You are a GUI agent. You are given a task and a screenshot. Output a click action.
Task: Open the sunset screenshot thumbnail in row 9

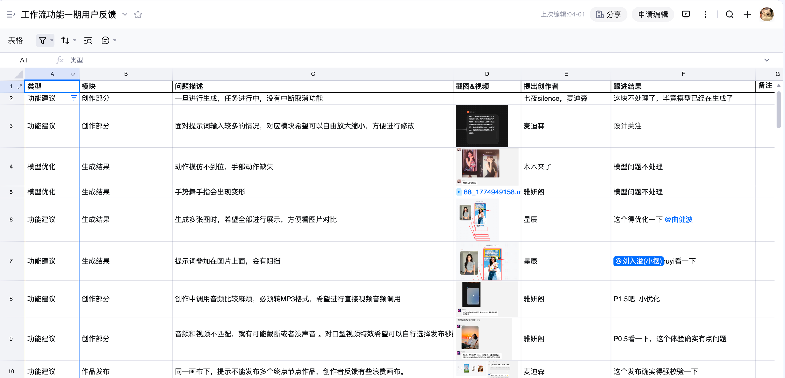point(484,339)
